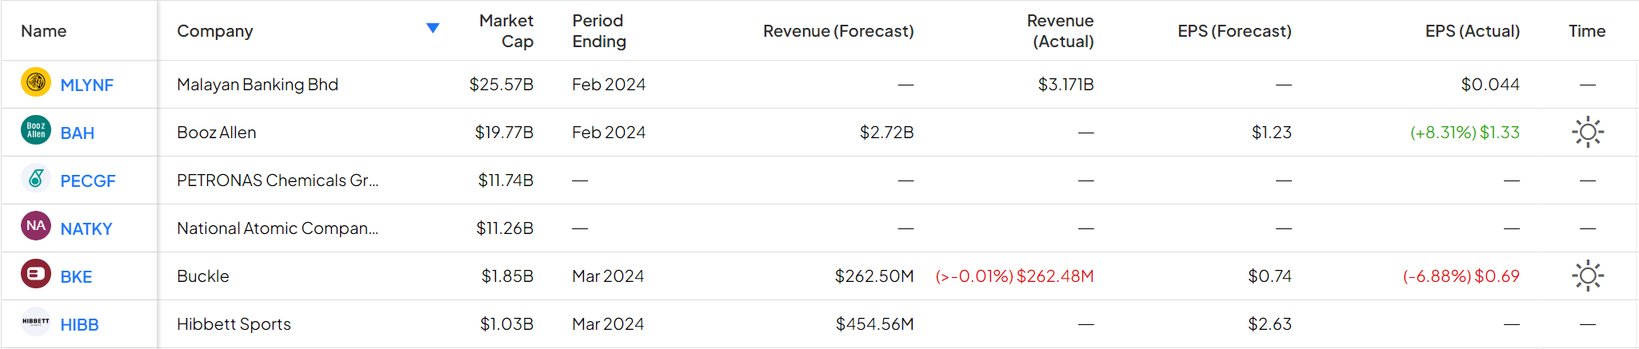Screen dimensions: 1639x349
Task: Click the '$25.57B' market cap value
Action: tap(502, 85)
